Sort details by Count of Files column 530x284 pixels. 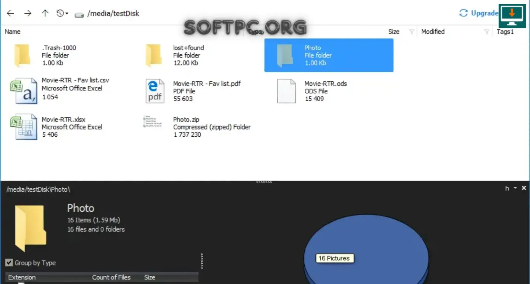coord(111,277)
